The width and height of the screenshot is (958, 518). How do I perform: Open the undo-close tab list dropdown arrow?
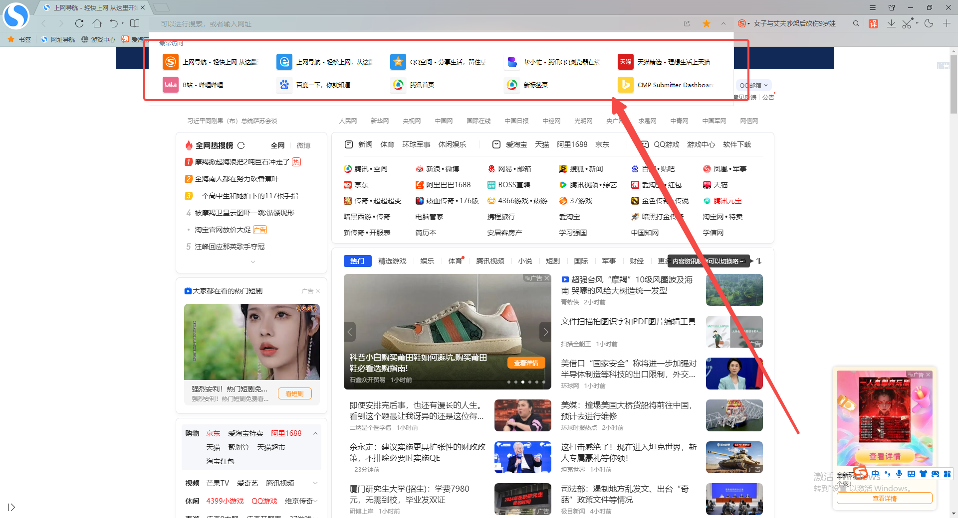click(x=122, y=24)
